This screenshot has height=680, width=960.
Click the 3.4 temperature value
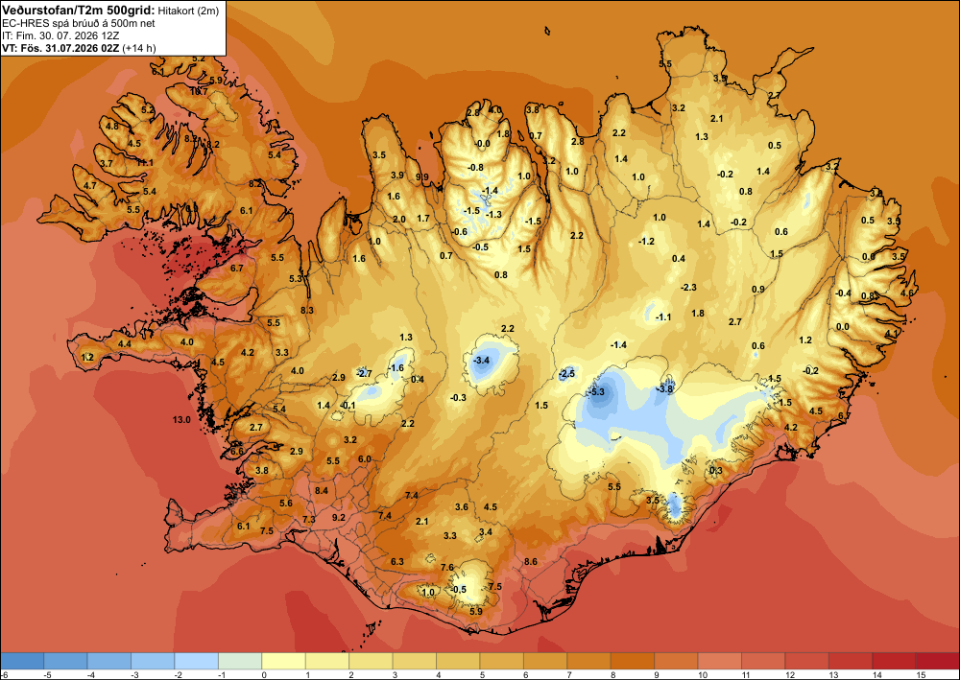click(x=486, y=532)
